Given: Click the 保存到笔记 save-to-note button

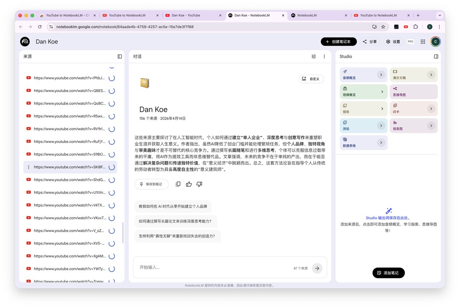Looking at the screenshot, I should coord(151,184).
